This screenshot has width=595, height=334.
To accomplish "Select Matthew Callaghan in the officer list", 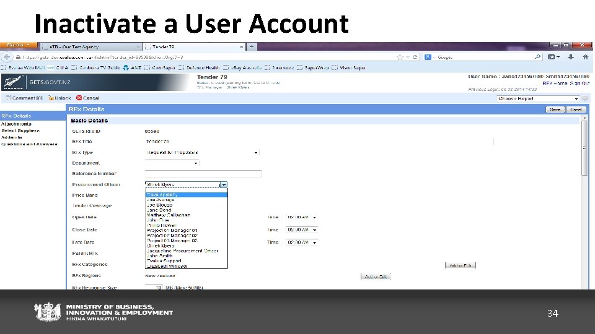I will pos(187,215).
